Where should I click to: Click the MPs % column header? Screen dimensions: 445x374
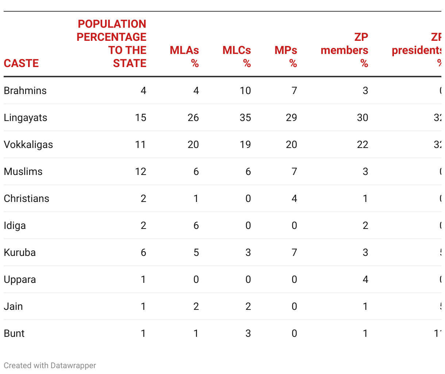[286, 57]
